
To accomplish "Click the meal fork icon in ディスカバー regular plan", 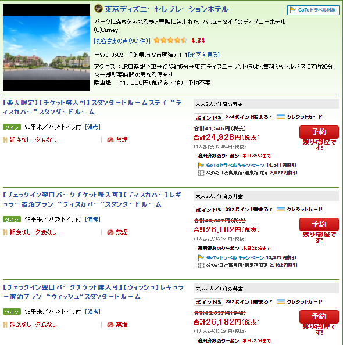I will point(5,232).
